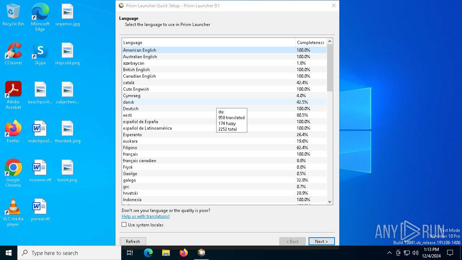The image size is (462, 260).
Task: Select dansk language row
Action: 224,102
